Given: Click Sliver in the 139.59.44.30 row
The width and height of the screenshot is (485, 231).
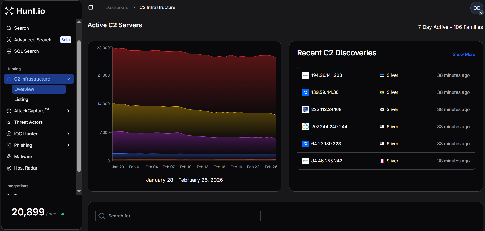Looking at the screenshot, I should click(x=392, y=92).
